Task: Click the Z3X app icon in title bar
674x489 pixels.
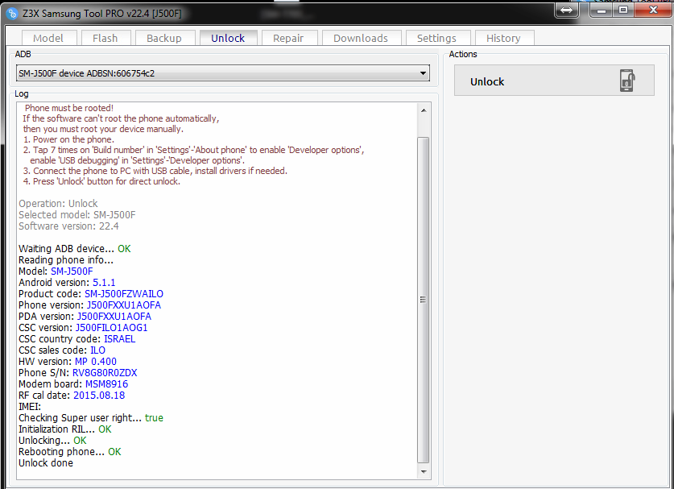Action: [x=11, y=14]
